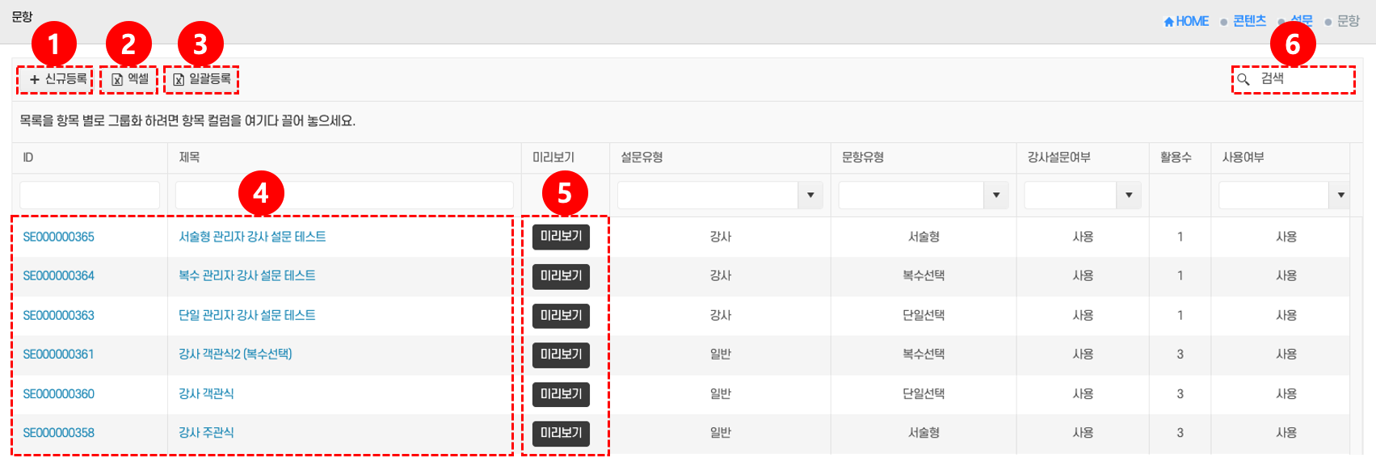Click the magnifier icon in search box

pyautogui.click(x=1243, y=79)
